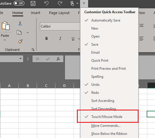Select Show Below the Ribbon

[x=109, y=134]
